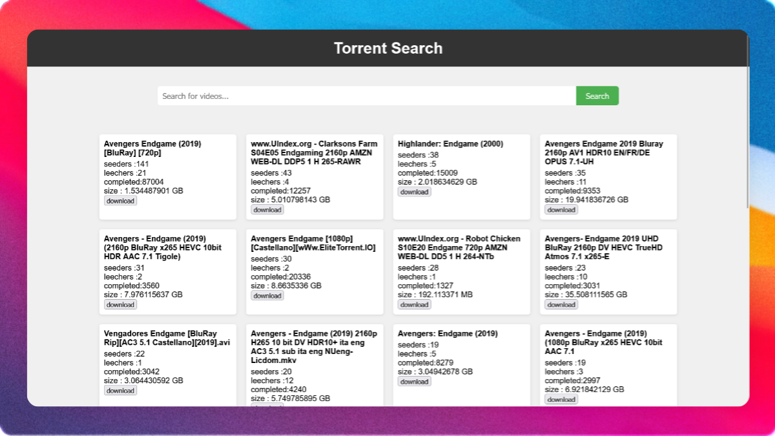Click "completed:87004" text
The height and width of the screenshot is (436, 775).
[134, 182]
